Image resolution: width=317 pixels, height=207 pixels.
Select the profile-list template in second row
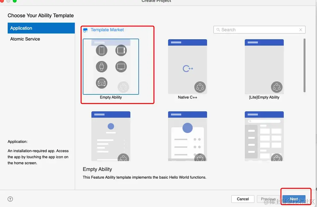[111, 136]
